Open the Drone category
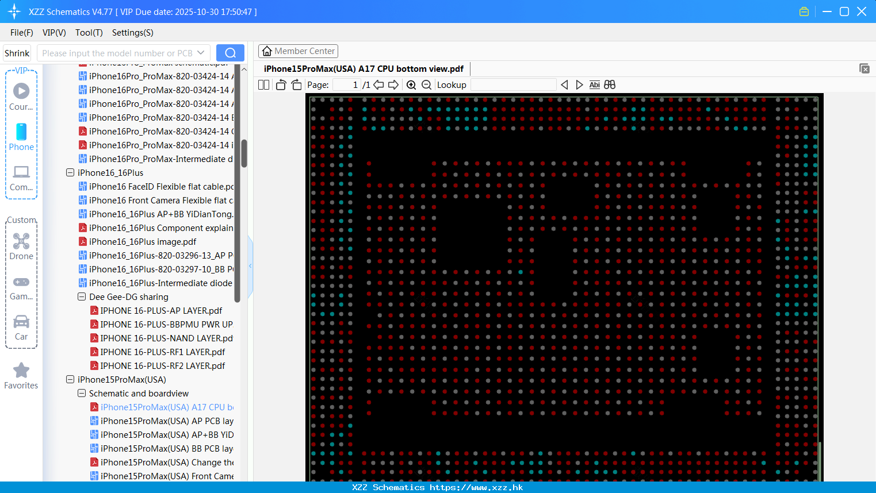 tap(21, 246)
